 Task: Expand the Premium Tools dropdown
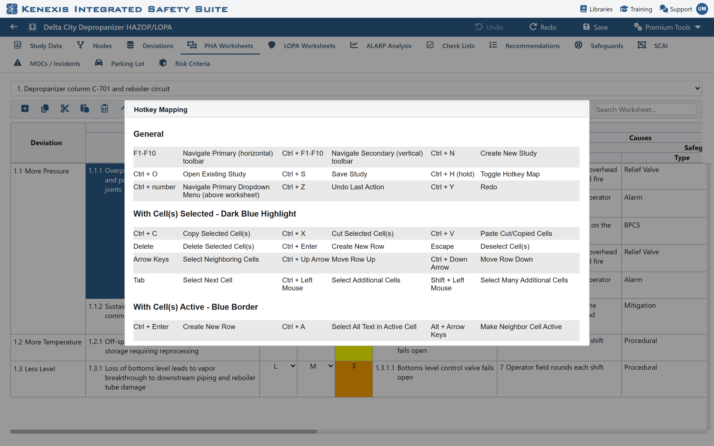pos(667,27)
